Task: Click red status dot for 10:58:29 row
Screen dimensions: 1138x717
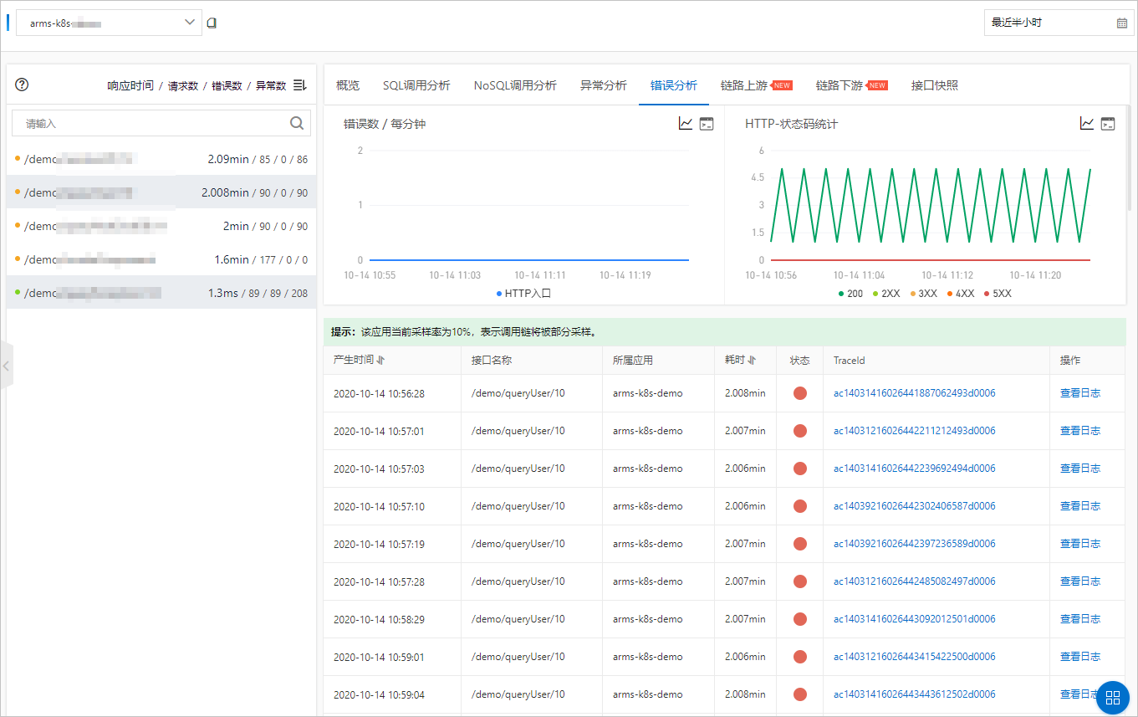Action: coord(800,619)
